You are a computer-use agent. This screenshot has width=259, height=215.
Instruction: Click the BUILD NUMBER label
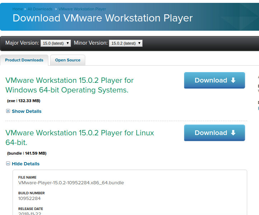(x=32, y=193)
